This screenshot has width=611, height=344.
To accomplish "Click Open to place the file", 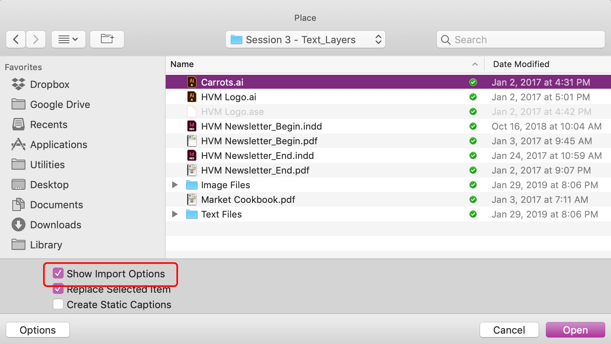I will tap(575, 330).
